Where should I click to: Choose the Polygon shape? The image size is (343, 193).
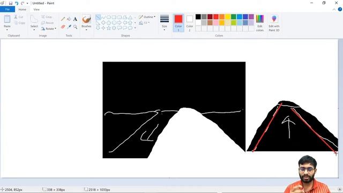(x=125, y=17)
